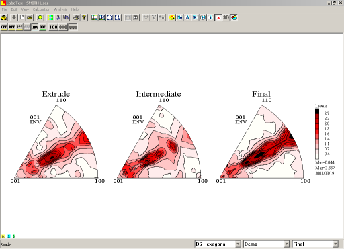Viewport: 344px width, 249px height.
Task: Click the circled H toolbar icon
Action: point(203,17)
